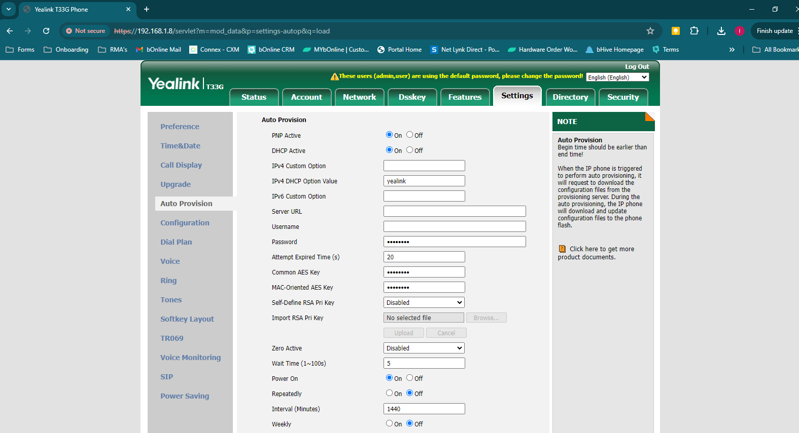
Task: Click the Finish update button
Action: pos(775,31)
